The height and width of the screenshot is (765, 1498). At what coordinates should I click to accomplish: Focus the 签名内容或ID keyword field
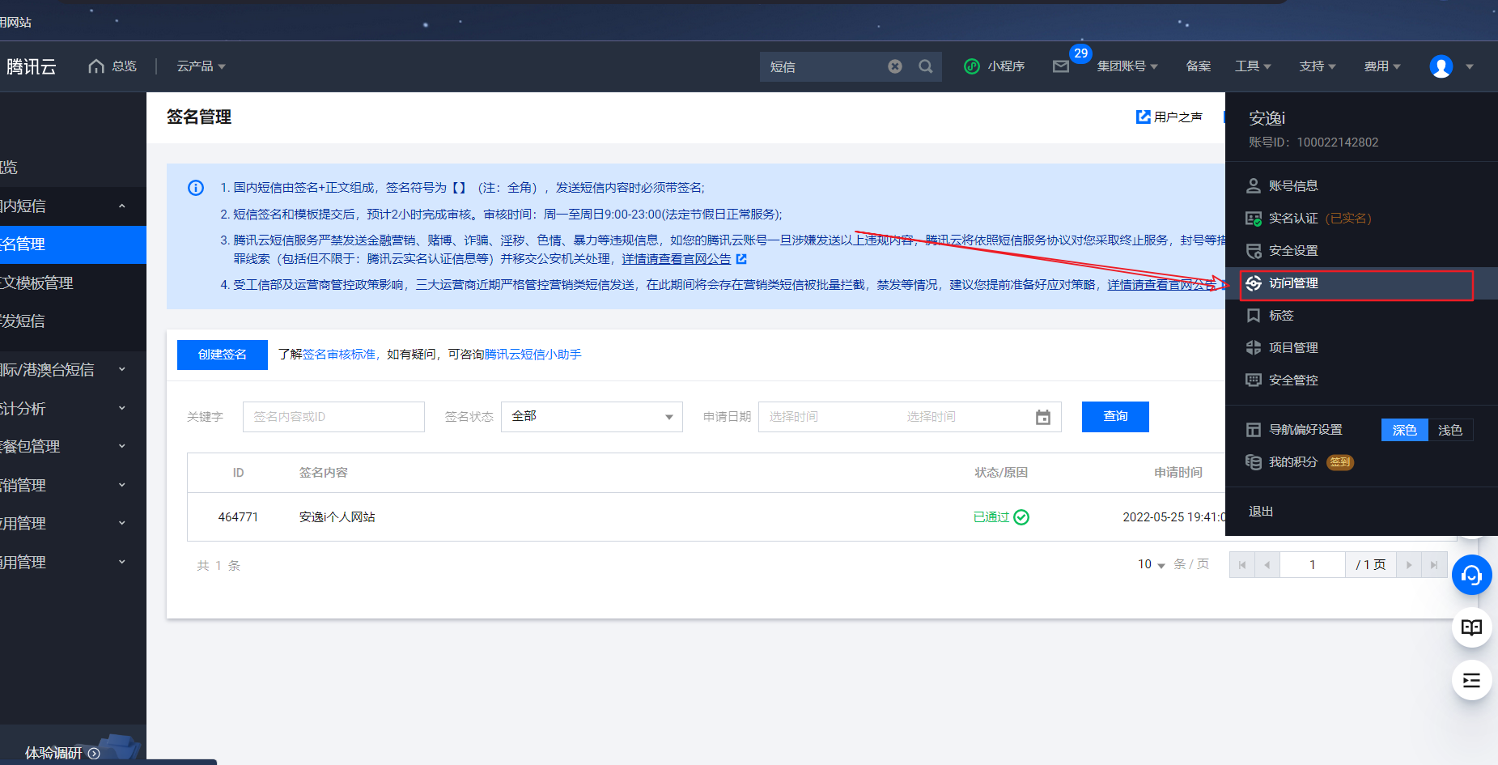[333, 417]
